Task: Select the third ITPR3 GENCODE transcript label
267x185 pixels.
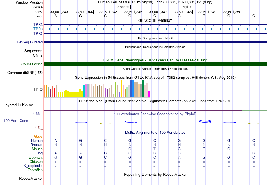Action: click(37, 33)
